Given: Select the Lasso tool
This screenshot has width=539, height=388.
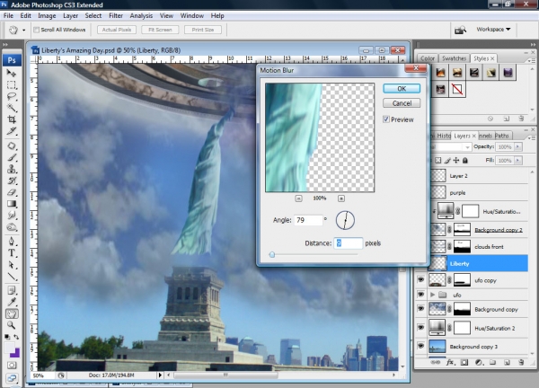Looking at the screenshot, I should [x=12, y=97].
